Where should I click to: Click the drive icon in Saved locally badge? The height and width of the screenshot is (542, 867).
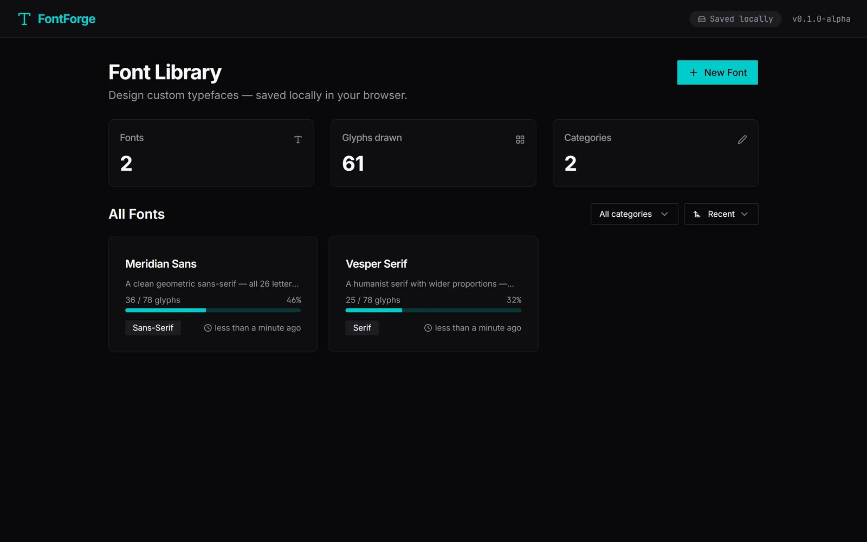coord(702,19)
